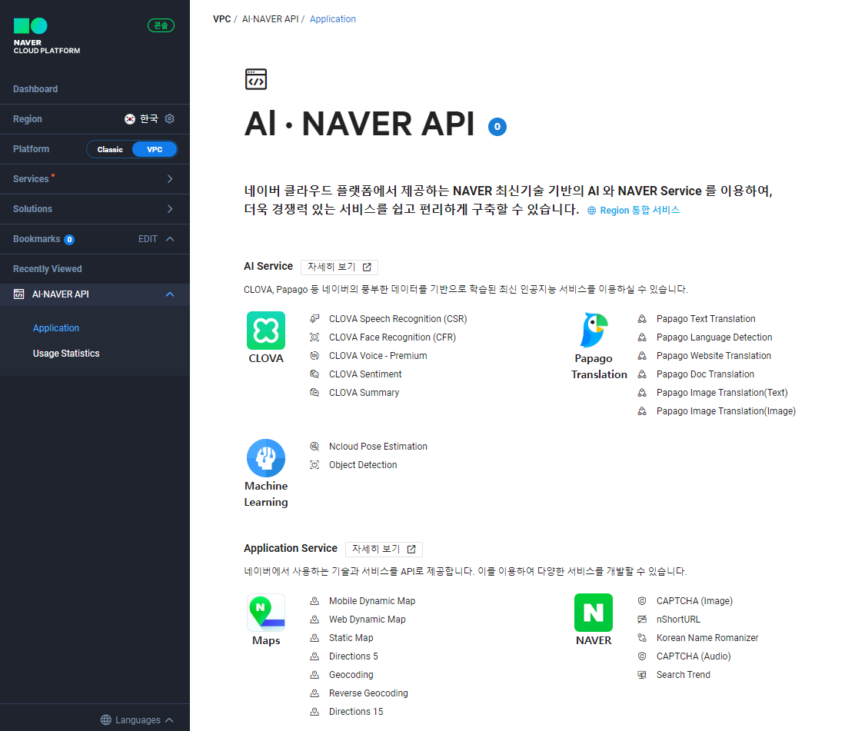Click the AI·NAVER API code window icon

coord(256,79)
